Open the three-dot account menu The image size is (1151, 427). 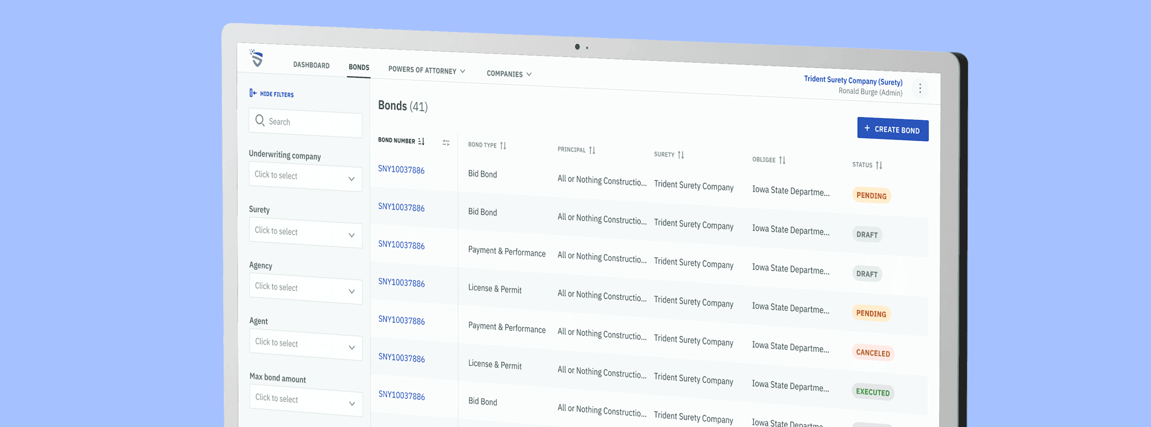pos(920,88)
